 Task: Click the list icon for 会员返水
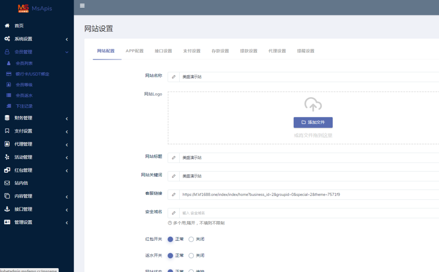point(9,95)
